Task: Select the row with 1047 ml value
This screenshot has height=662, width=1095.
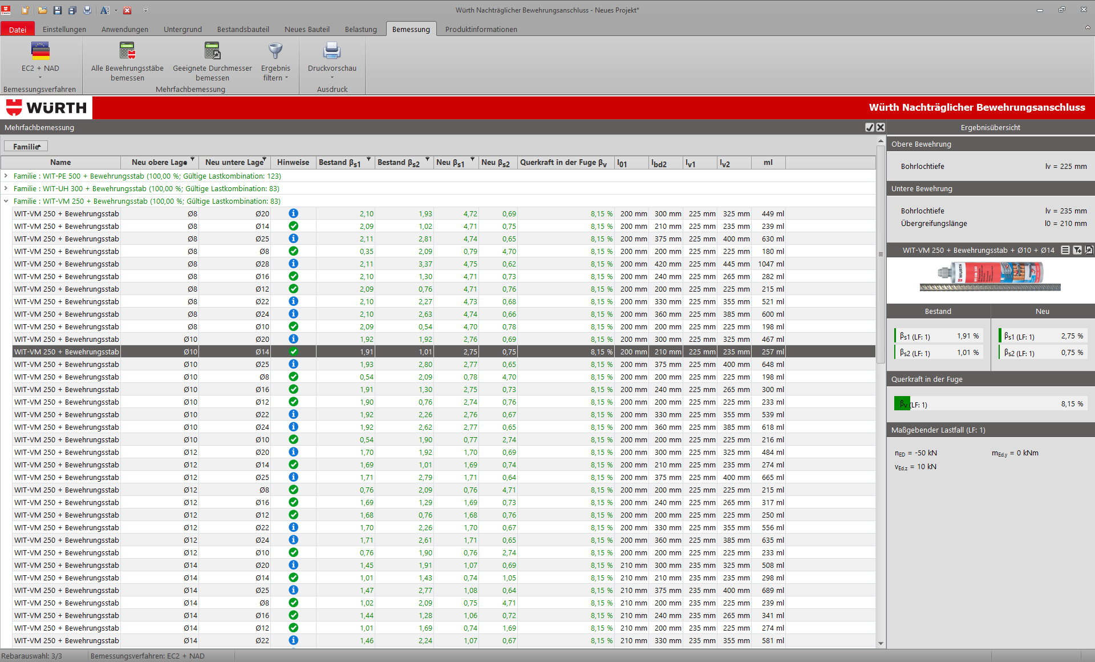Action: tap(444, 264)
